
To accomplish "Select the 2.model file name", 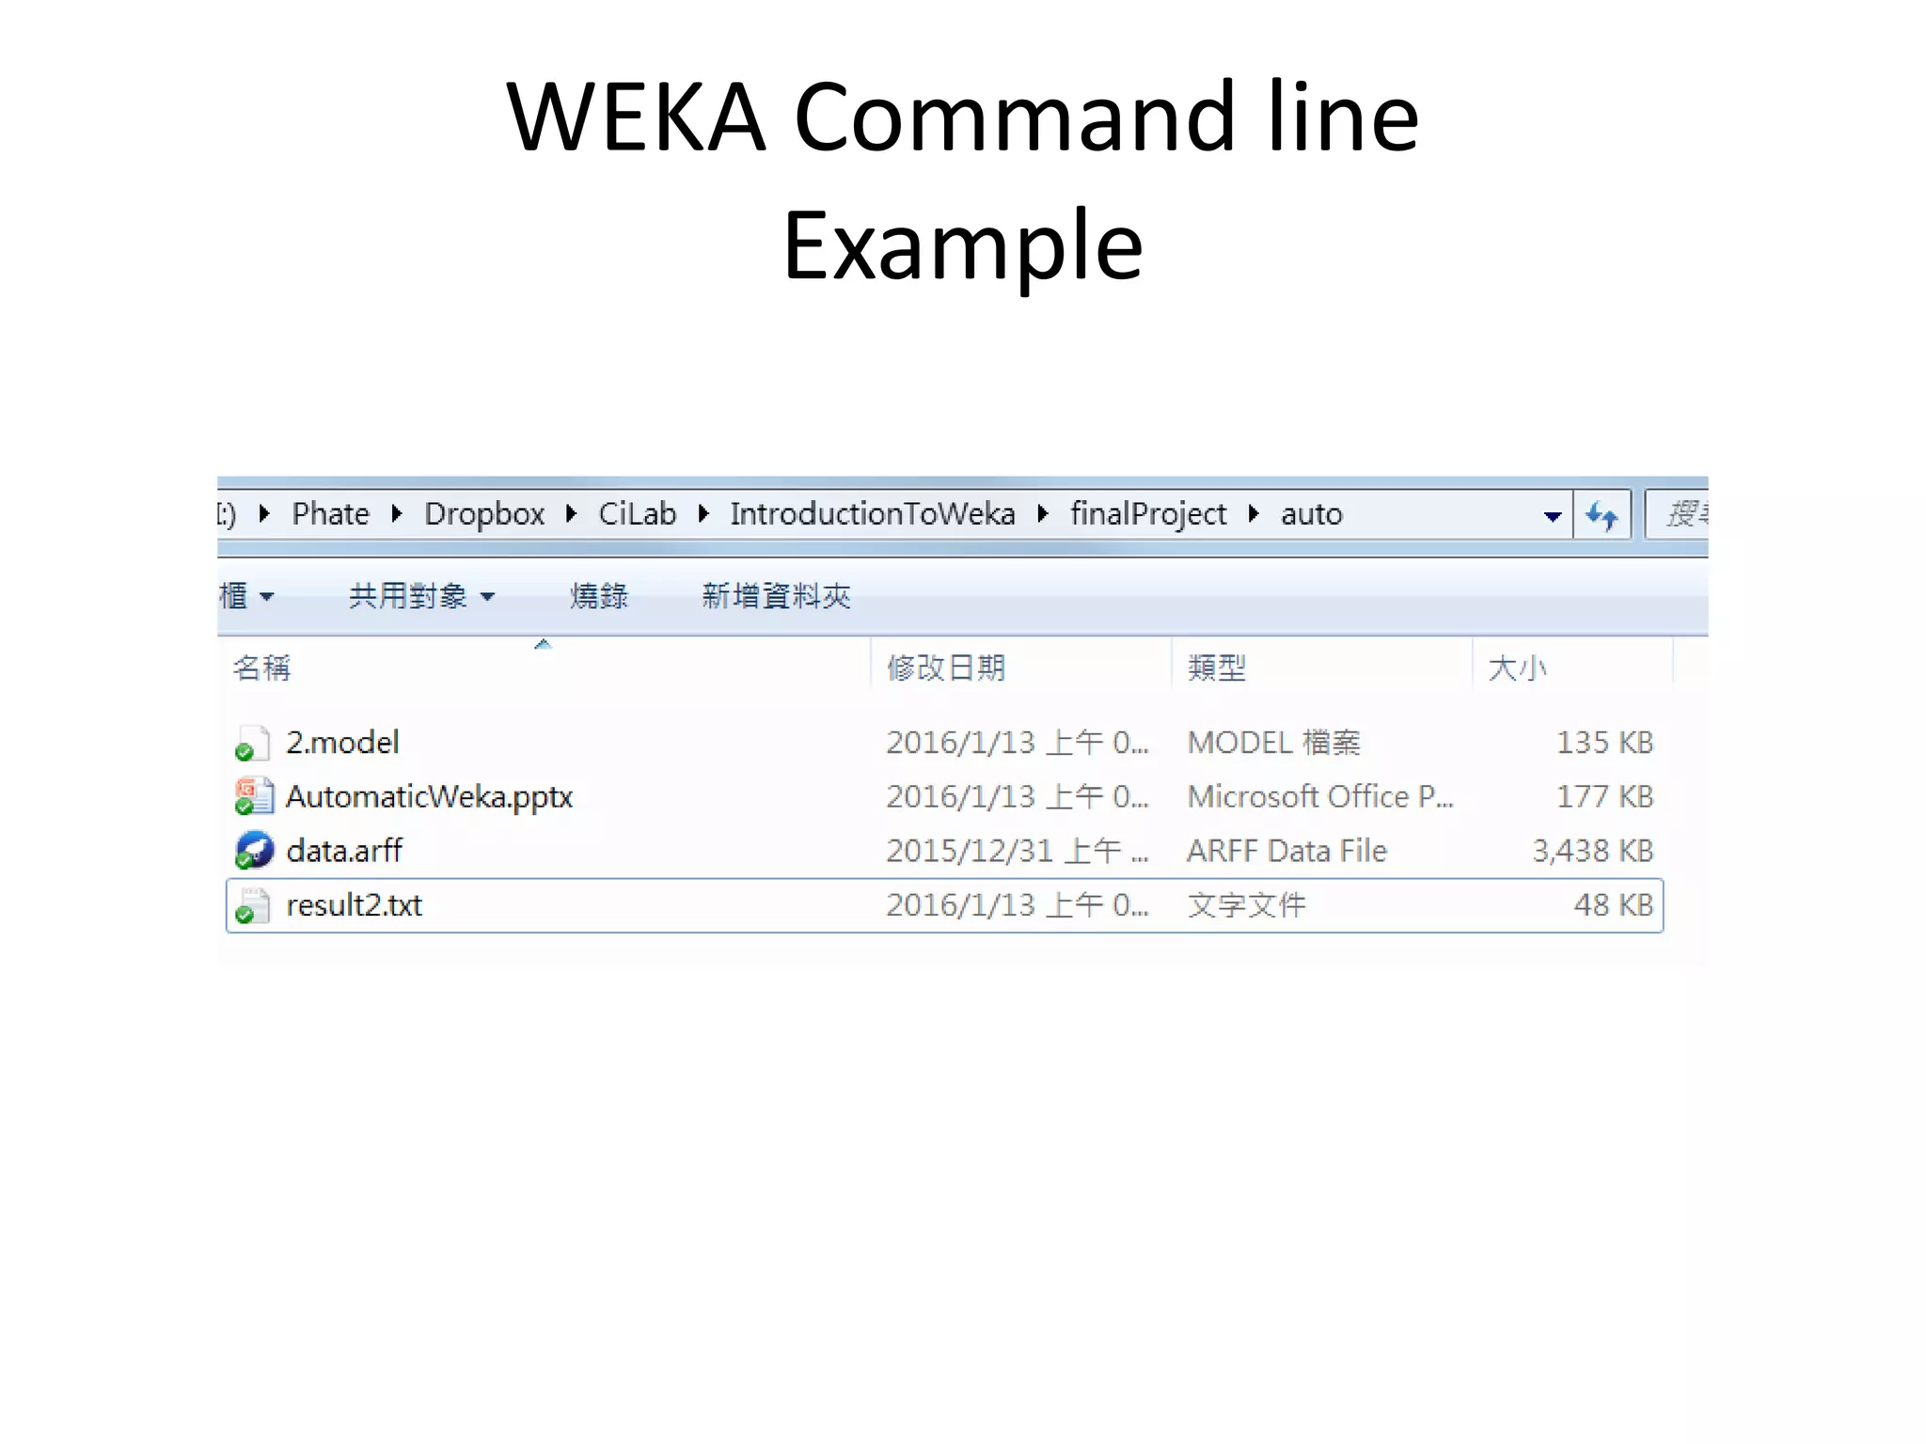I will click(342, 743).
